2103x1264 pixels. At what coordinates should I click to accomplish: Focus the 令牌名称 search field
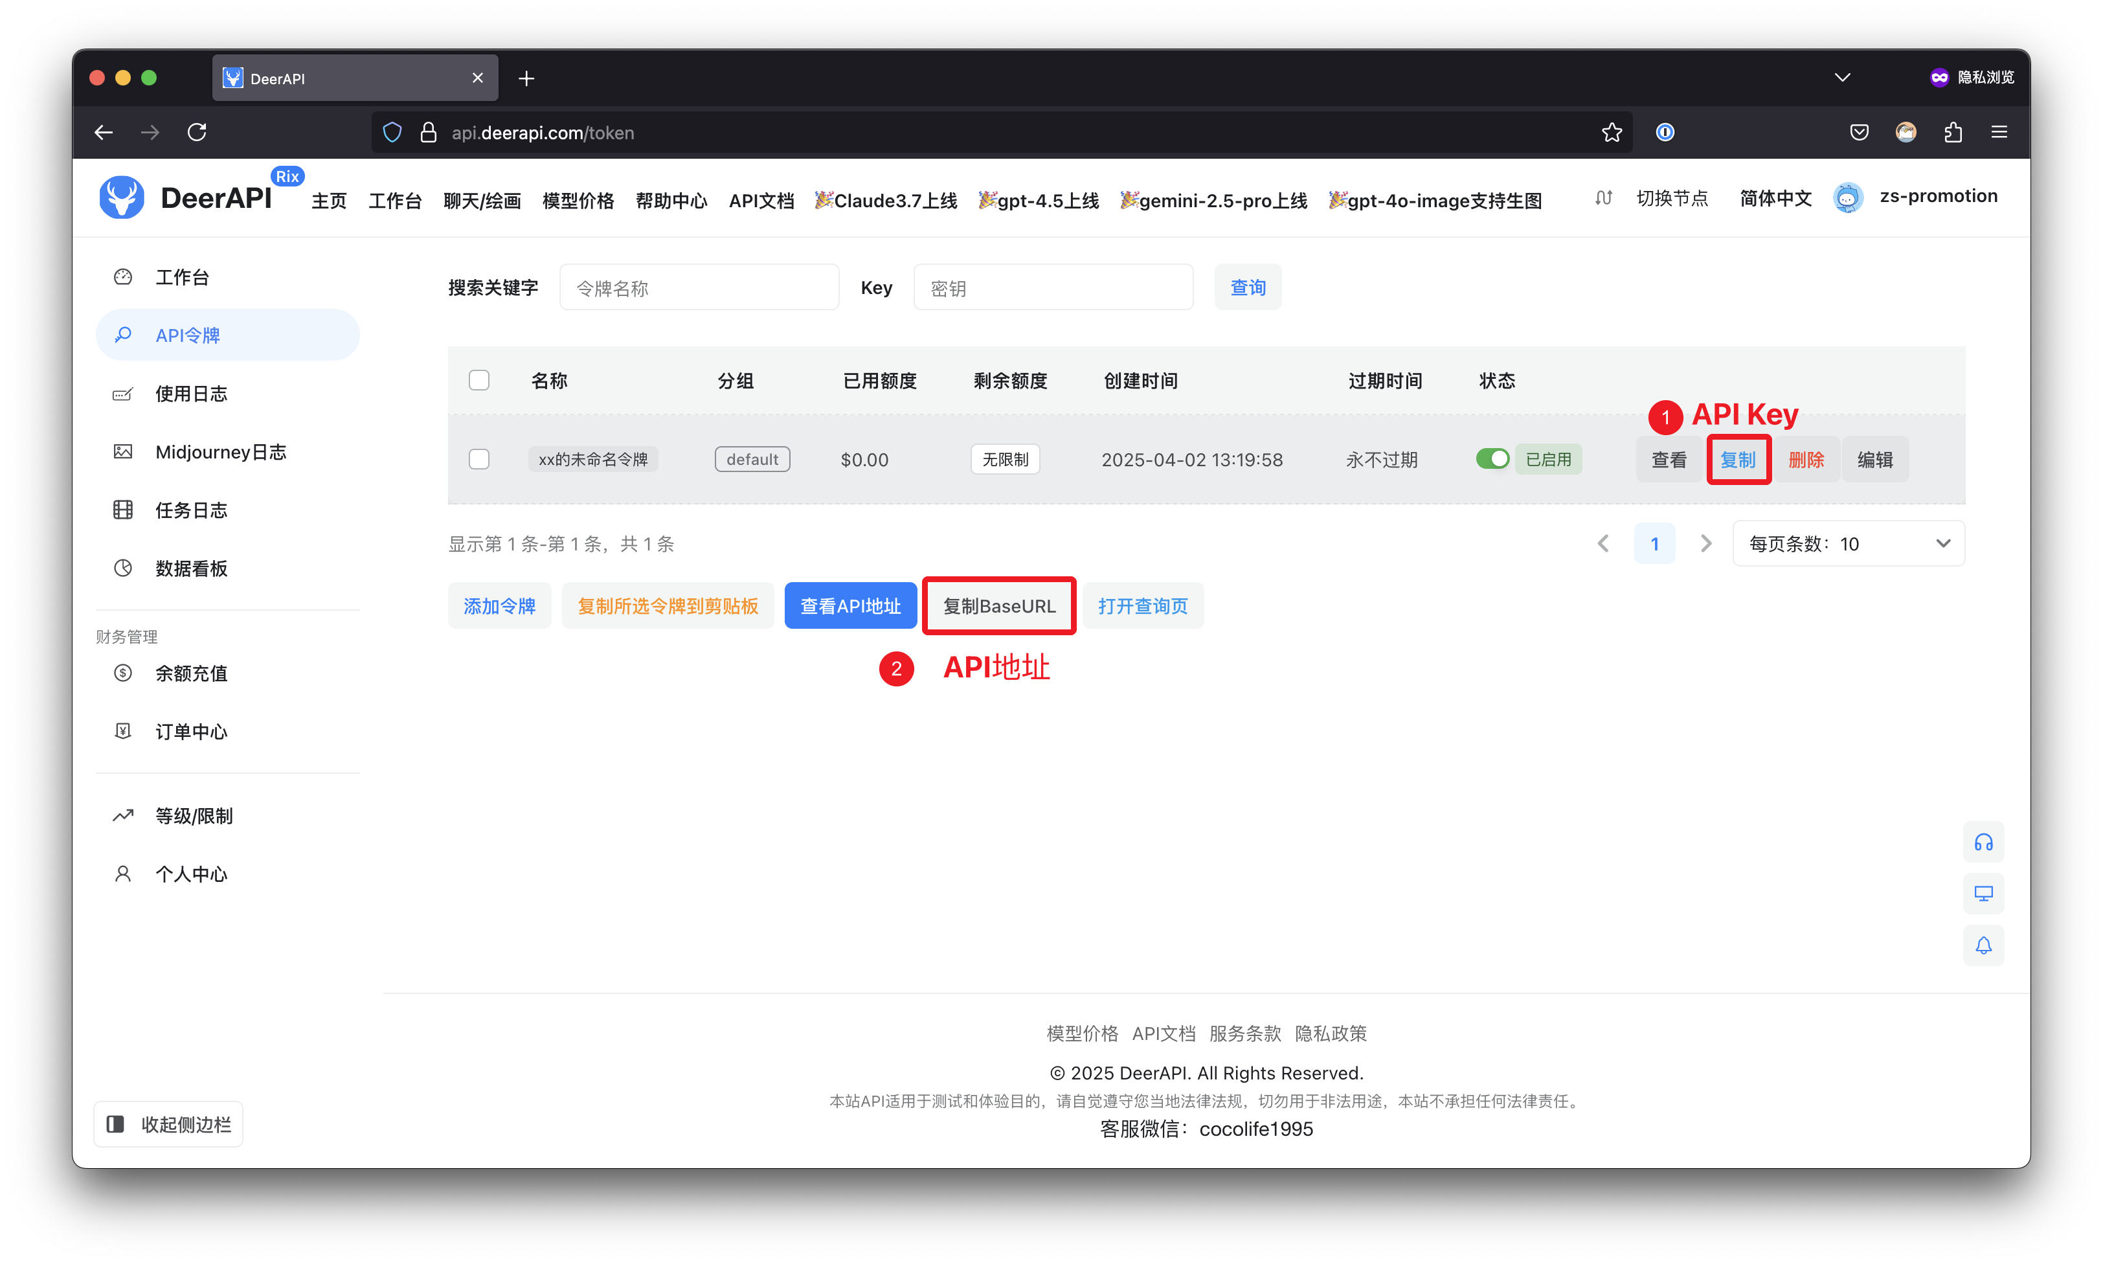699,288
